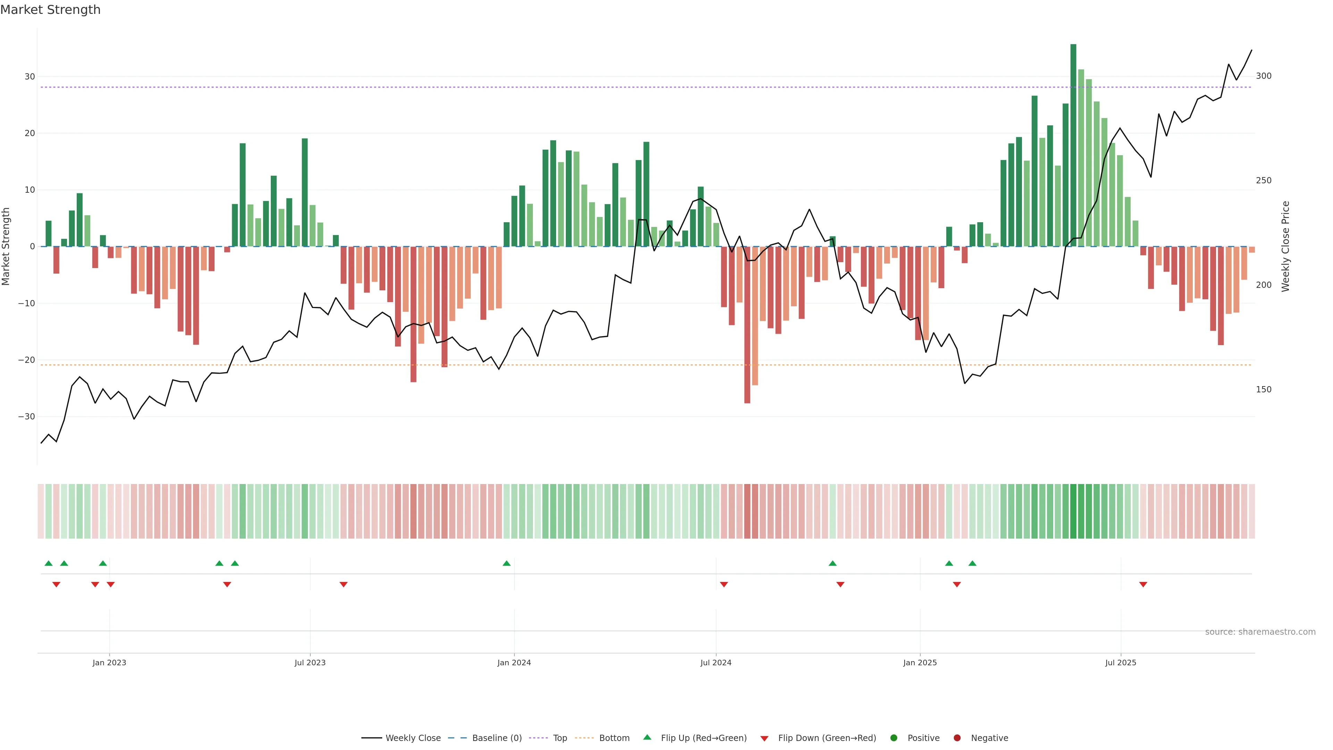
Task: Select the flip up marker near Jan 2024
Action: (506, 563)
